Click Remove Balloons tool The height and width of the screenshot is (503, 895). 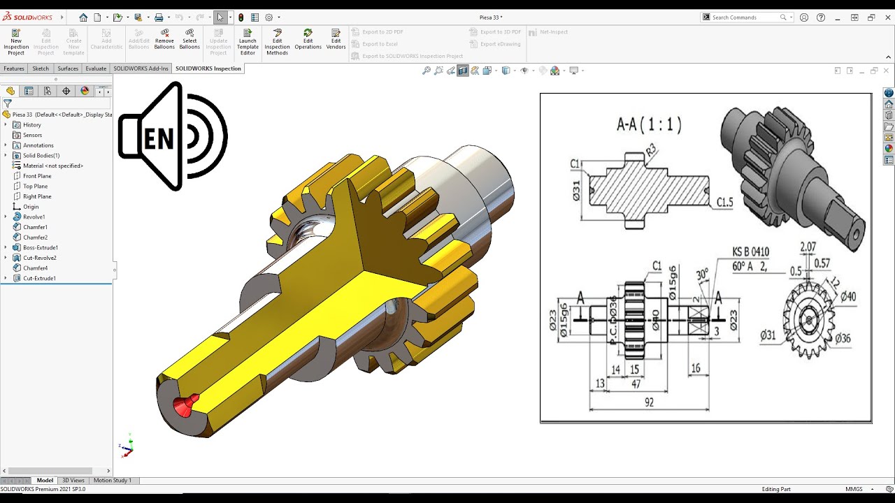pos(164,39)
